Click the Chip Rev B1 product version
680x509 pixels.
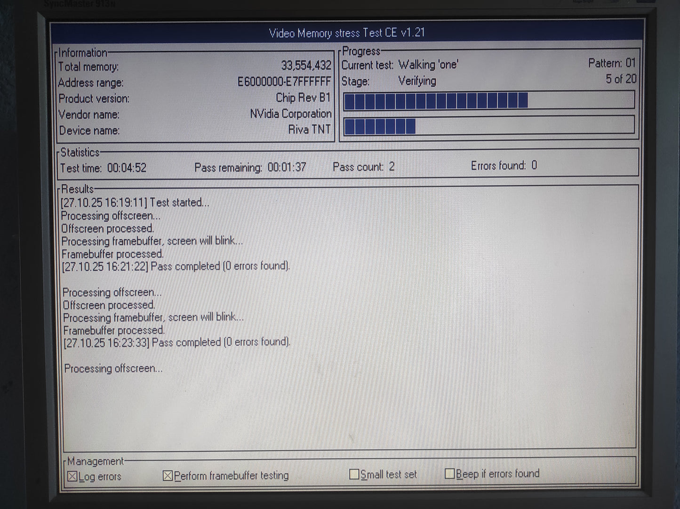tap(303, 98)
